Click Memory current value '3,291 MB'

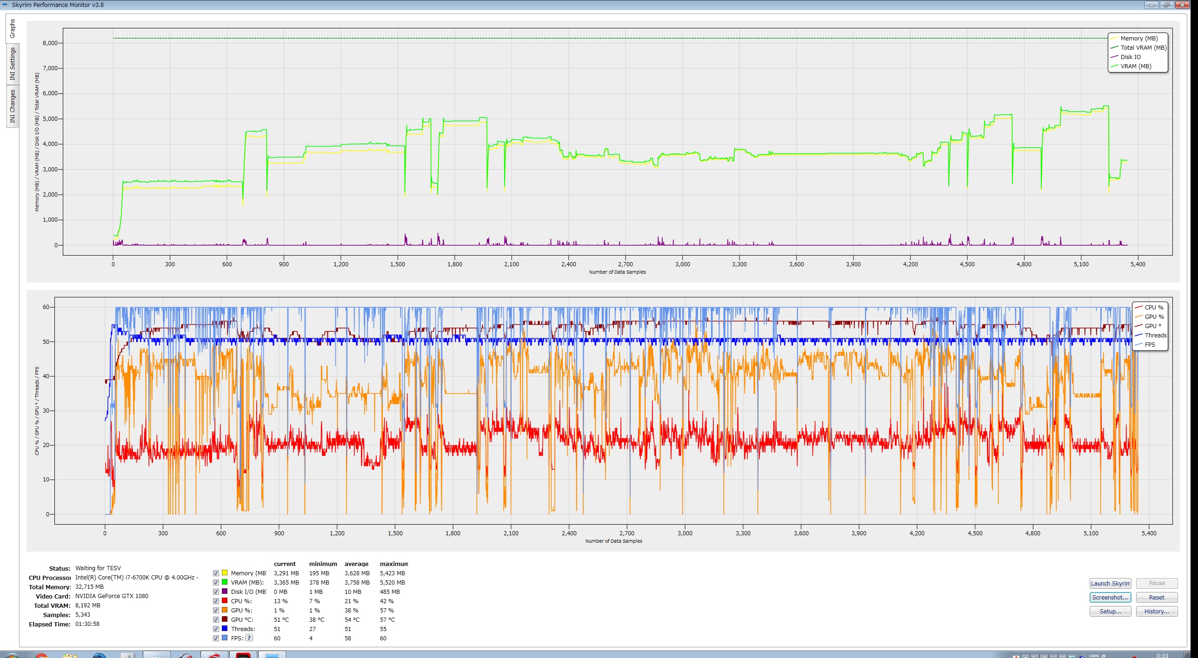286,573
